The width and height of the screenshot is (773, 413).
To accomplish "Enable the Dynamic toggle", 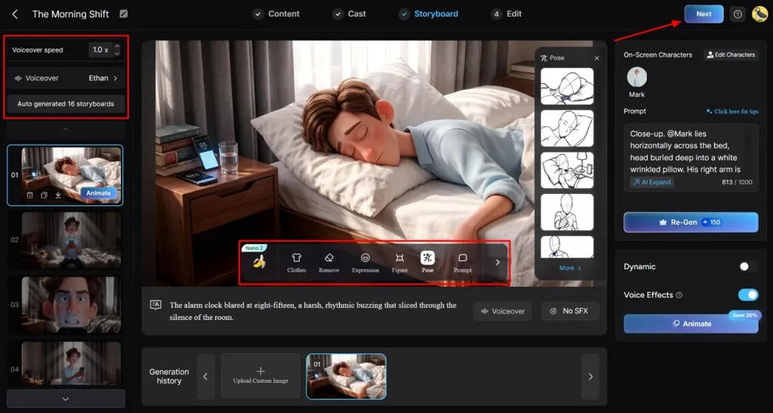I will coord(747,267).
